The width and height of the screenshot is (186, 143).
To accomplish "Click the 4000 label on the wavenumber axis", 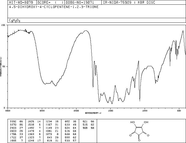I will 8,111.
